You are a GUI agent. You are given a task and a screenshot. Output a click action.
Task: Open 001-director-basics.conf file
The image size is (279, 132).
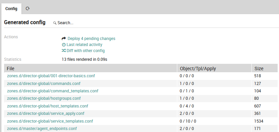point(51,76)
